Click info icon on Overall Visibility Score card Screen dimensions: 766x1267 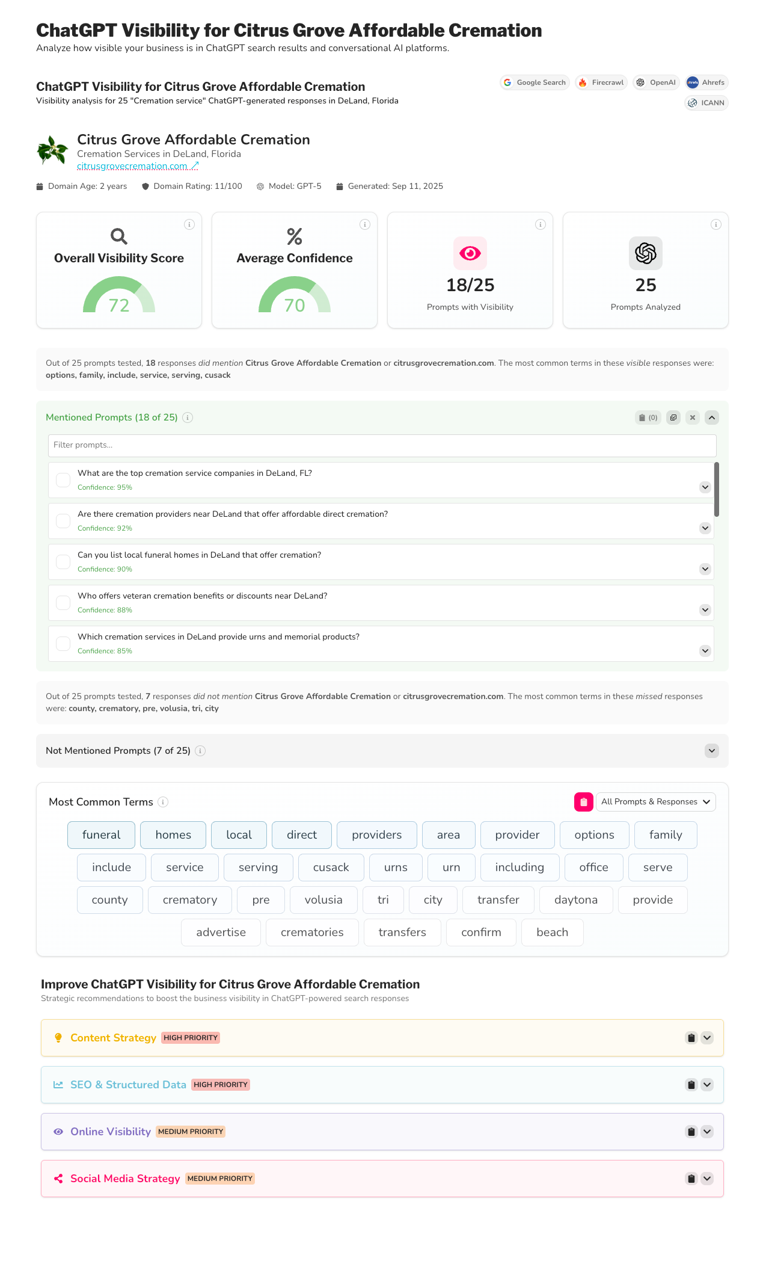(189, 224)
